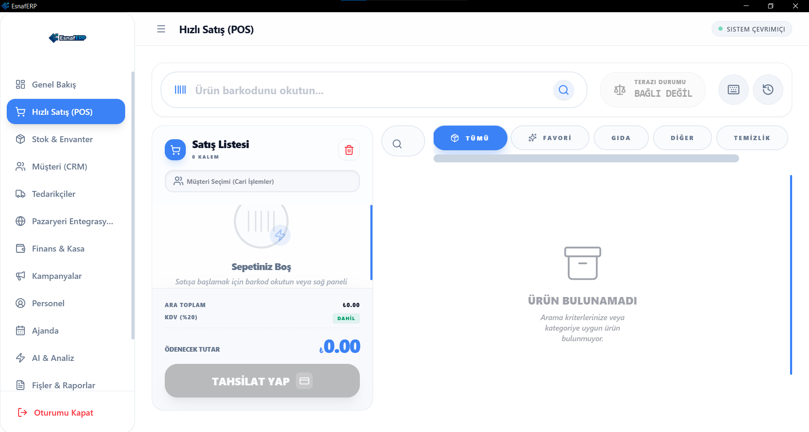Viewport: 809px width, 432px height.
Task: Click the Pazaryeri globe icon
Action: 20,221
